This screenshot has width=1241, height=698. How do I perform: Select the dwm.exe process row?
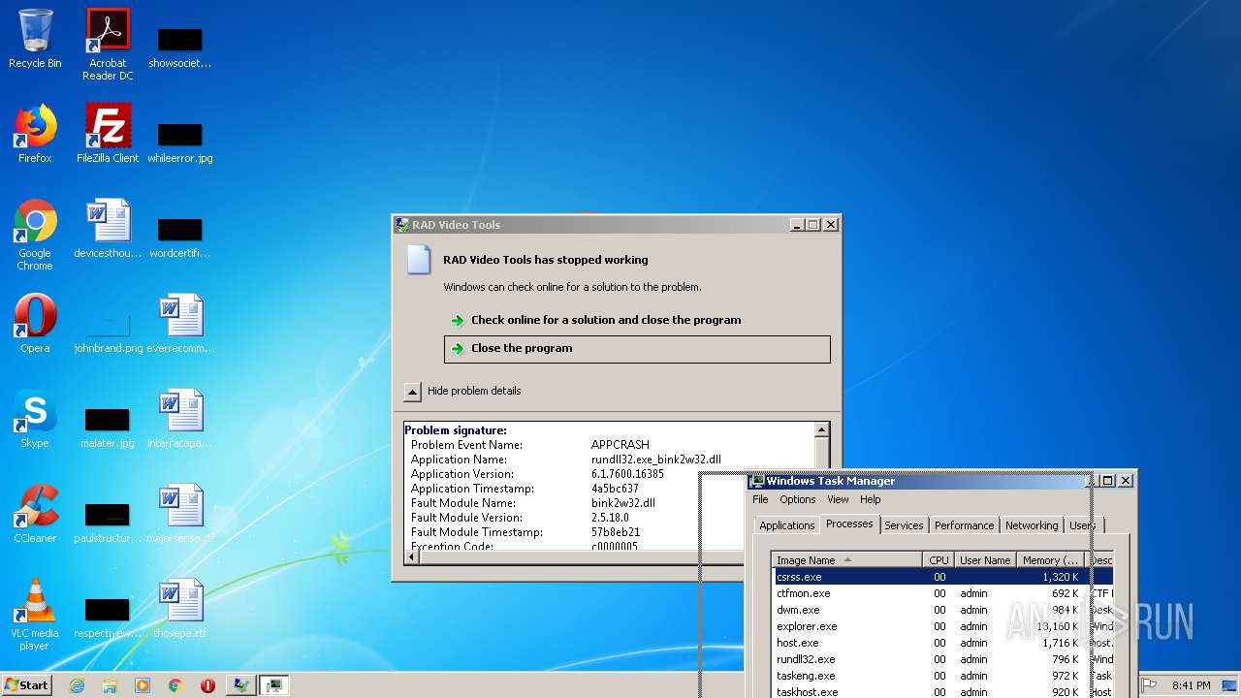tap(942, 610)
